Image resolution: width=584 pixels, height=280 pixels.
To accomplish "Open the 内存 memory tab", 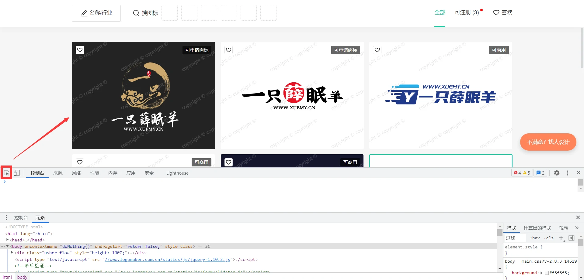I will pyautogui.click(x=113, y=173).
